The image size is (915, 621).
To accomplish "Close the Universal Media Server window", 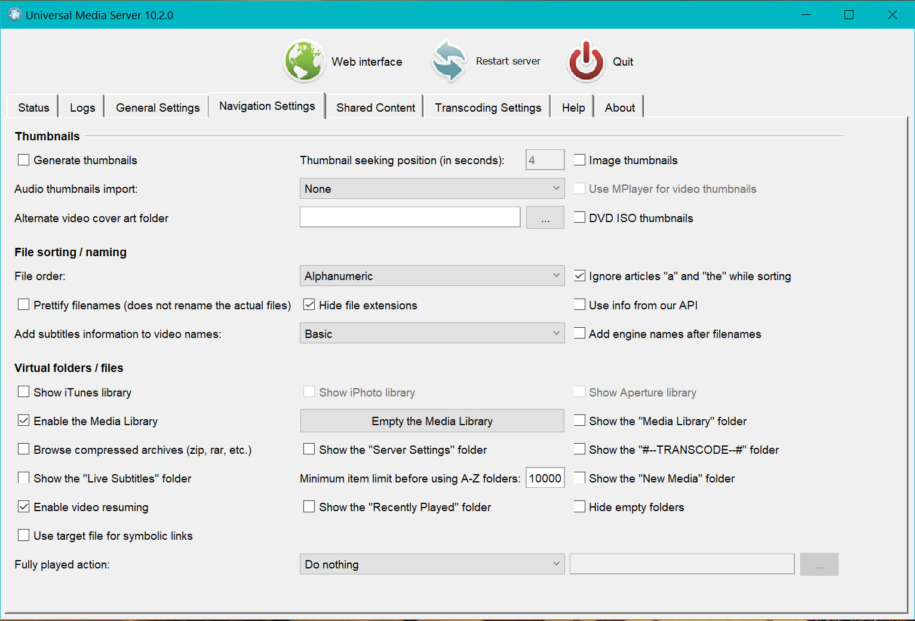I will click(x=892, y=14).
